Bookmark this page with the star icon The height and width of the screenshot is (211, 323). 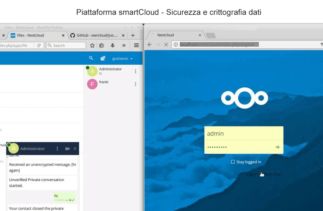coord(92,45)
